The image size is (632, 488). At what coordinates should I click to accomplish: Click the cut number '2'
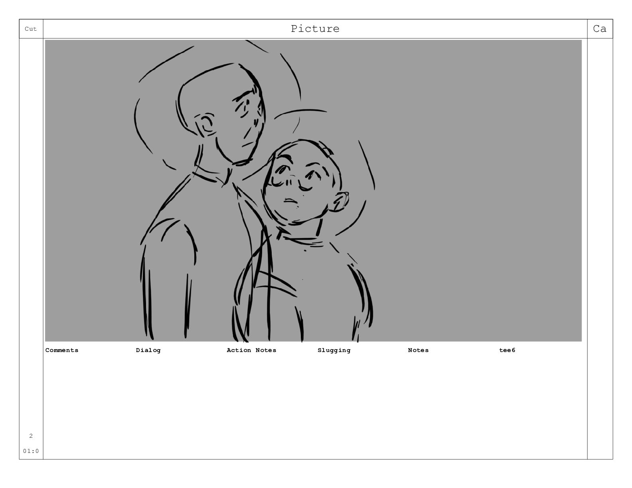tap(31, 436)
